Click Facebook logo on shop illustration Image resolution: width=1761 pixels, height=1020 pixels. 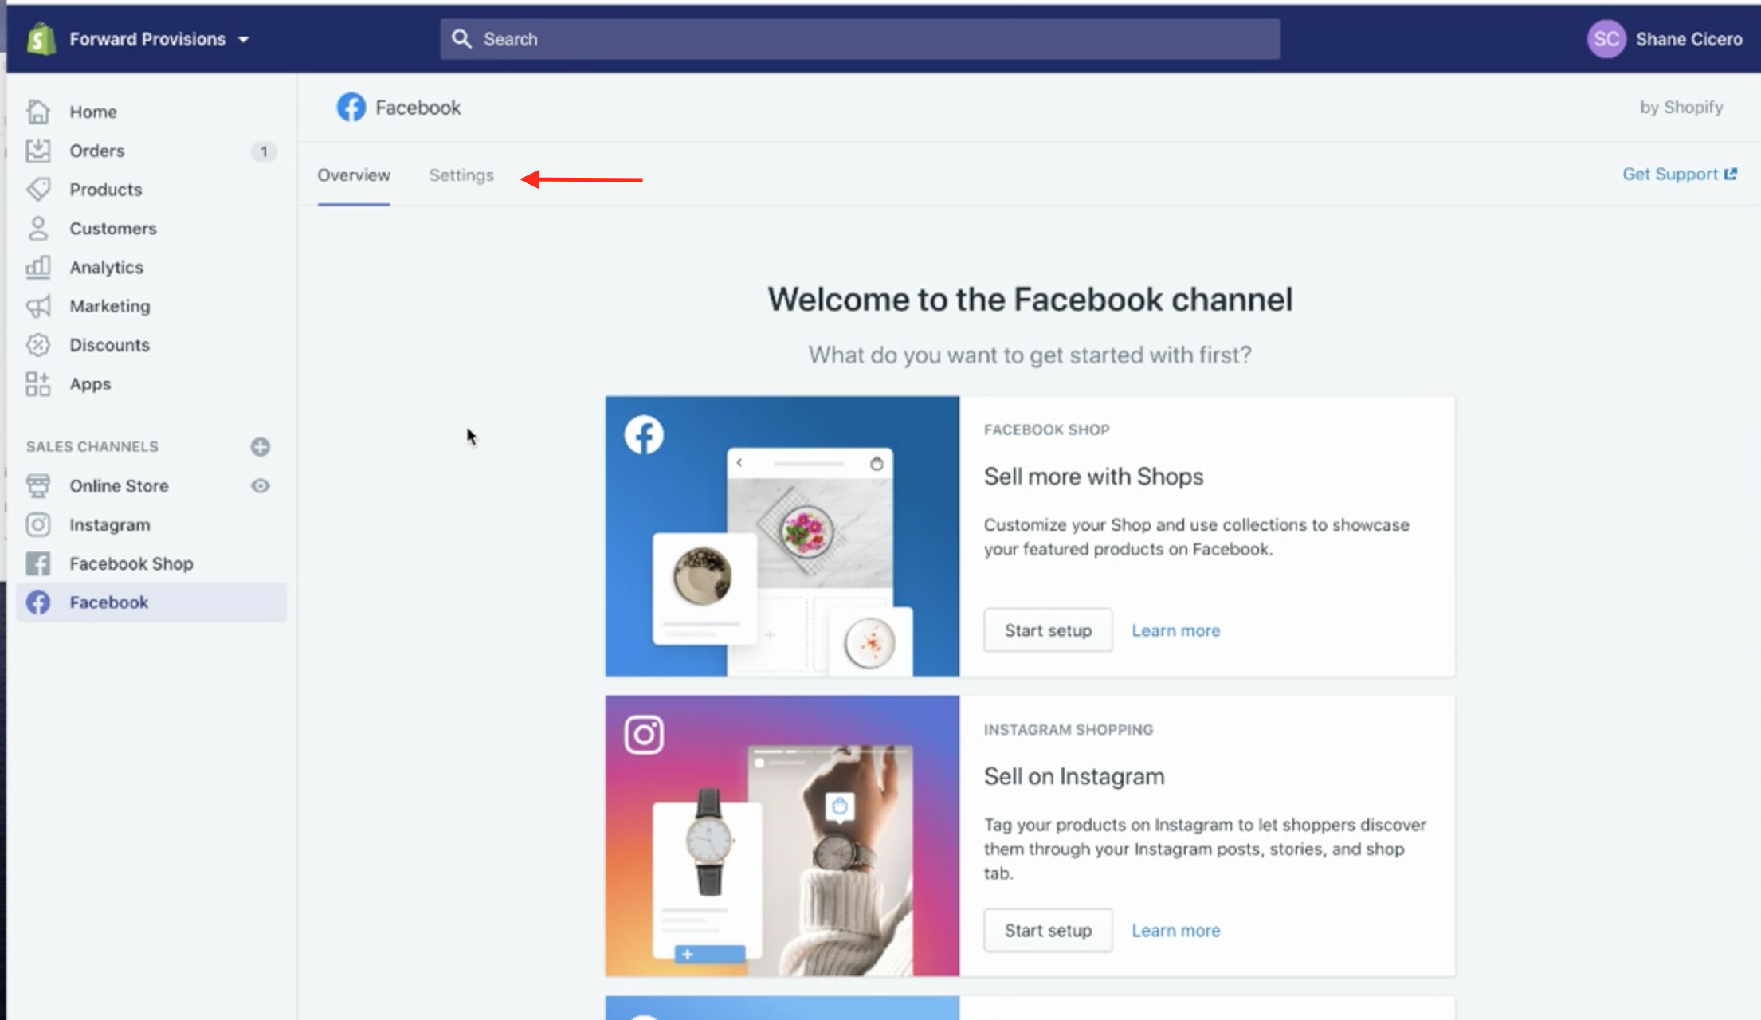pos(644,434)
